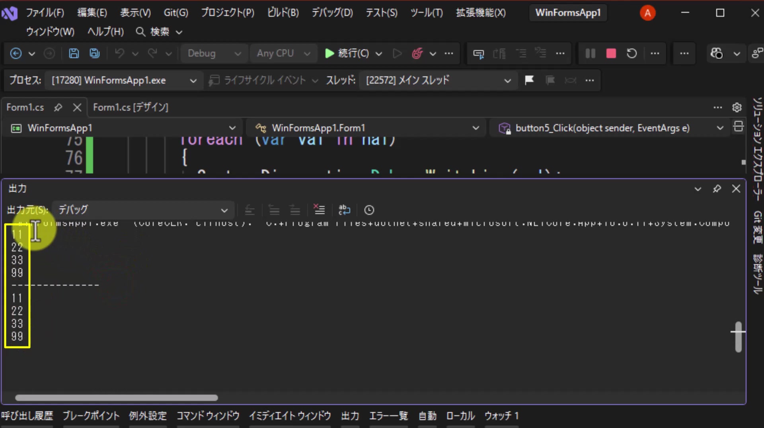
Task: Restart debugging with the circular arrow icon
Action: pyautogui.click(x=631, y=53)
